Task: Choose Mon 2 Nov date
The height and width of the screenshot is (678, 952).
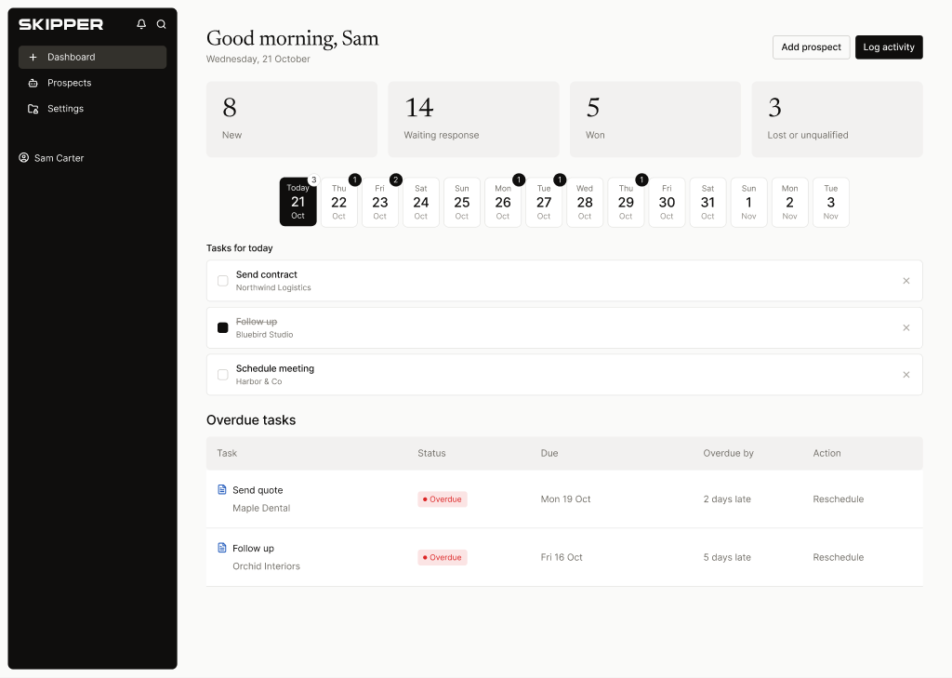Action: click(789, 203)
